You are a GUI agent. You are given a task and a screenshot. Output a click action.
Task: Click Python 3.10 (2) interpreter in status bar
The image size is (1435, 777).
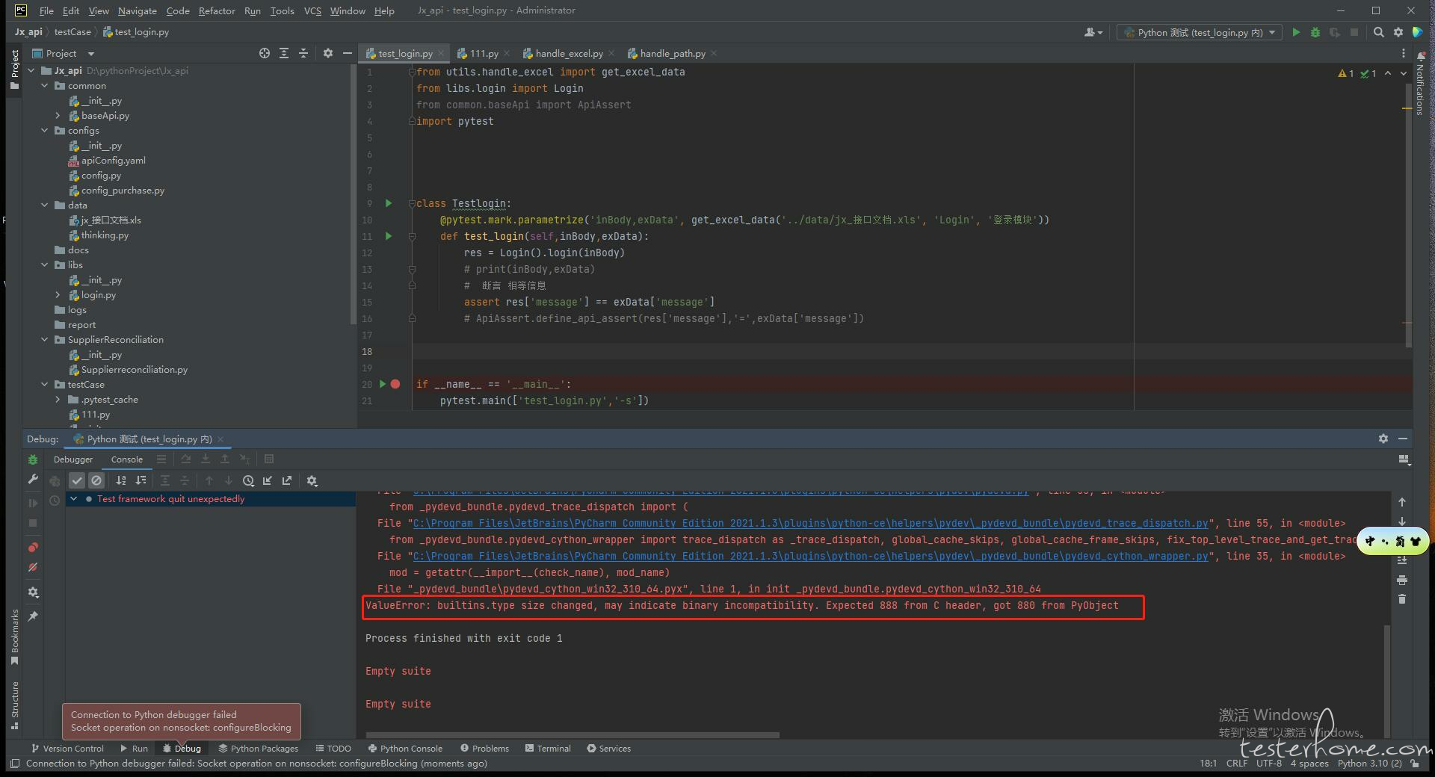click(x=1369, y=764)
